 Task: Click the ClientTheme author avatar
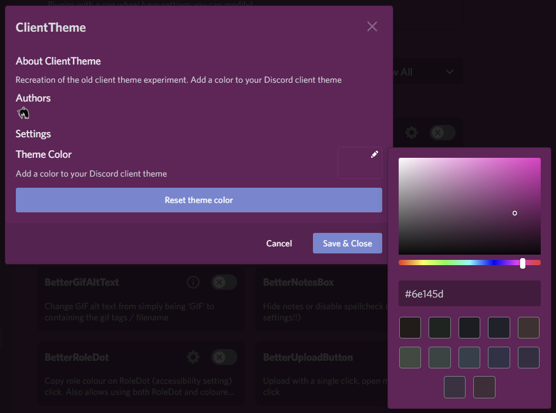[x=23, y=112]
